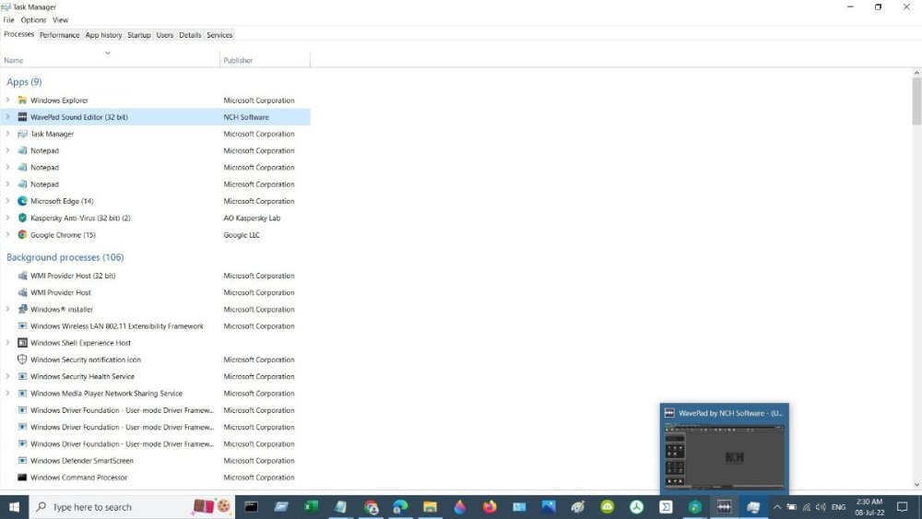Click the scrollbar down arrow at the bottom
922x519 pixels.
pyautogui.click(x=916, y=485)
